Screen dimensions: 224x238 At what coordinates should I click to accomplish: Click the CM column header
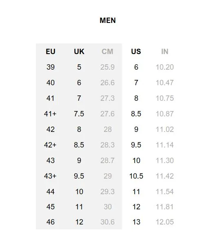coord(107,52)
